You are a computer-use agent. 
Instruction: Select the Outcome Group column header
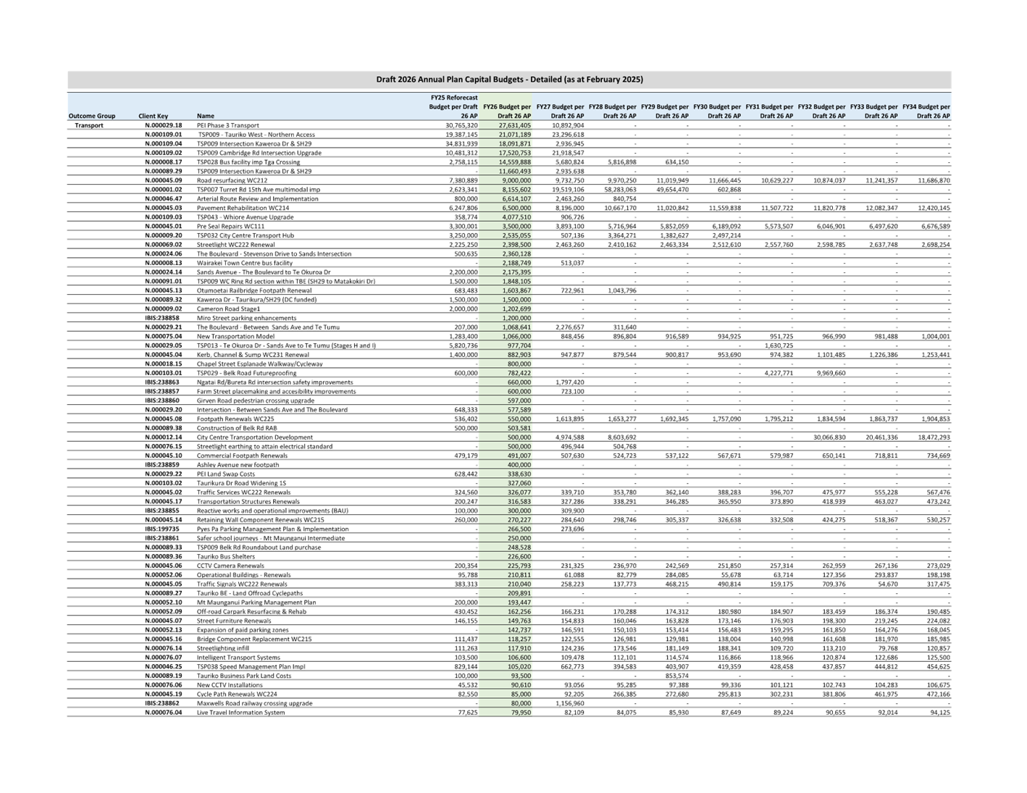pyautogui.click(x=92, y=116)
